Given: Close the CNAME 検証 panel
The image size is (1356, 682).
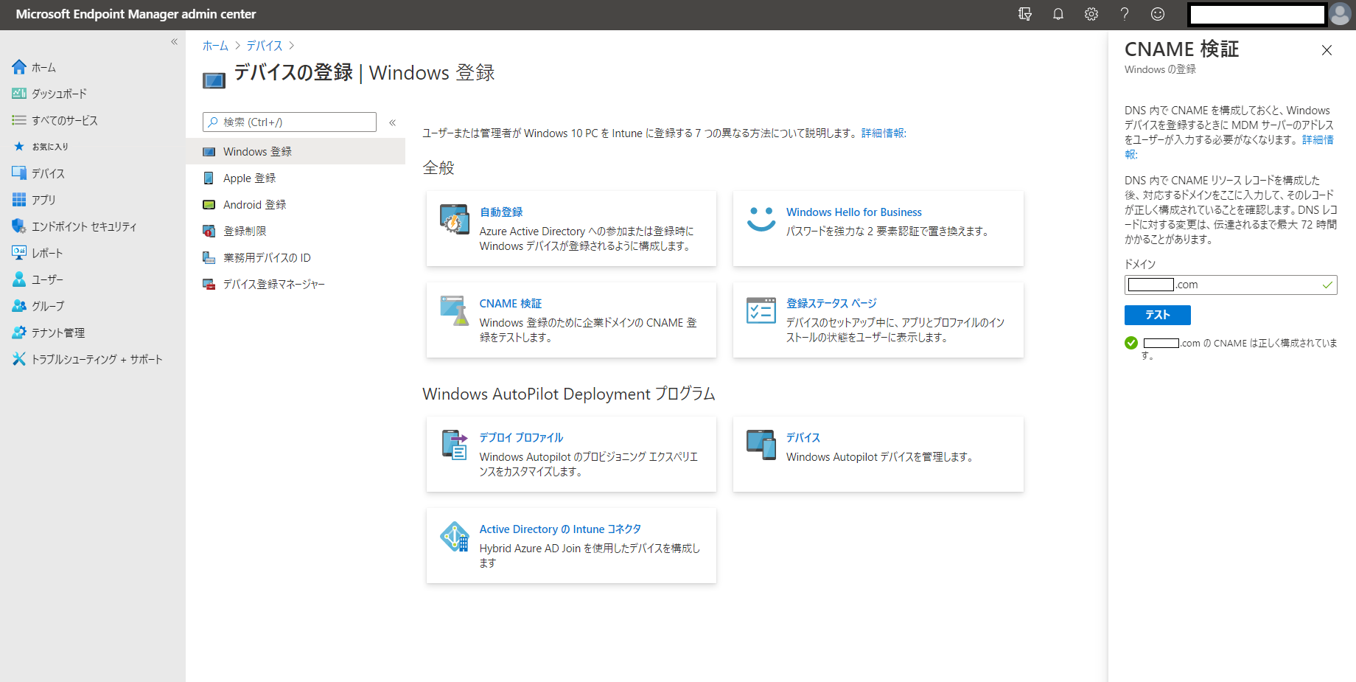Looking at the screenshot, I should point(1327,50).
